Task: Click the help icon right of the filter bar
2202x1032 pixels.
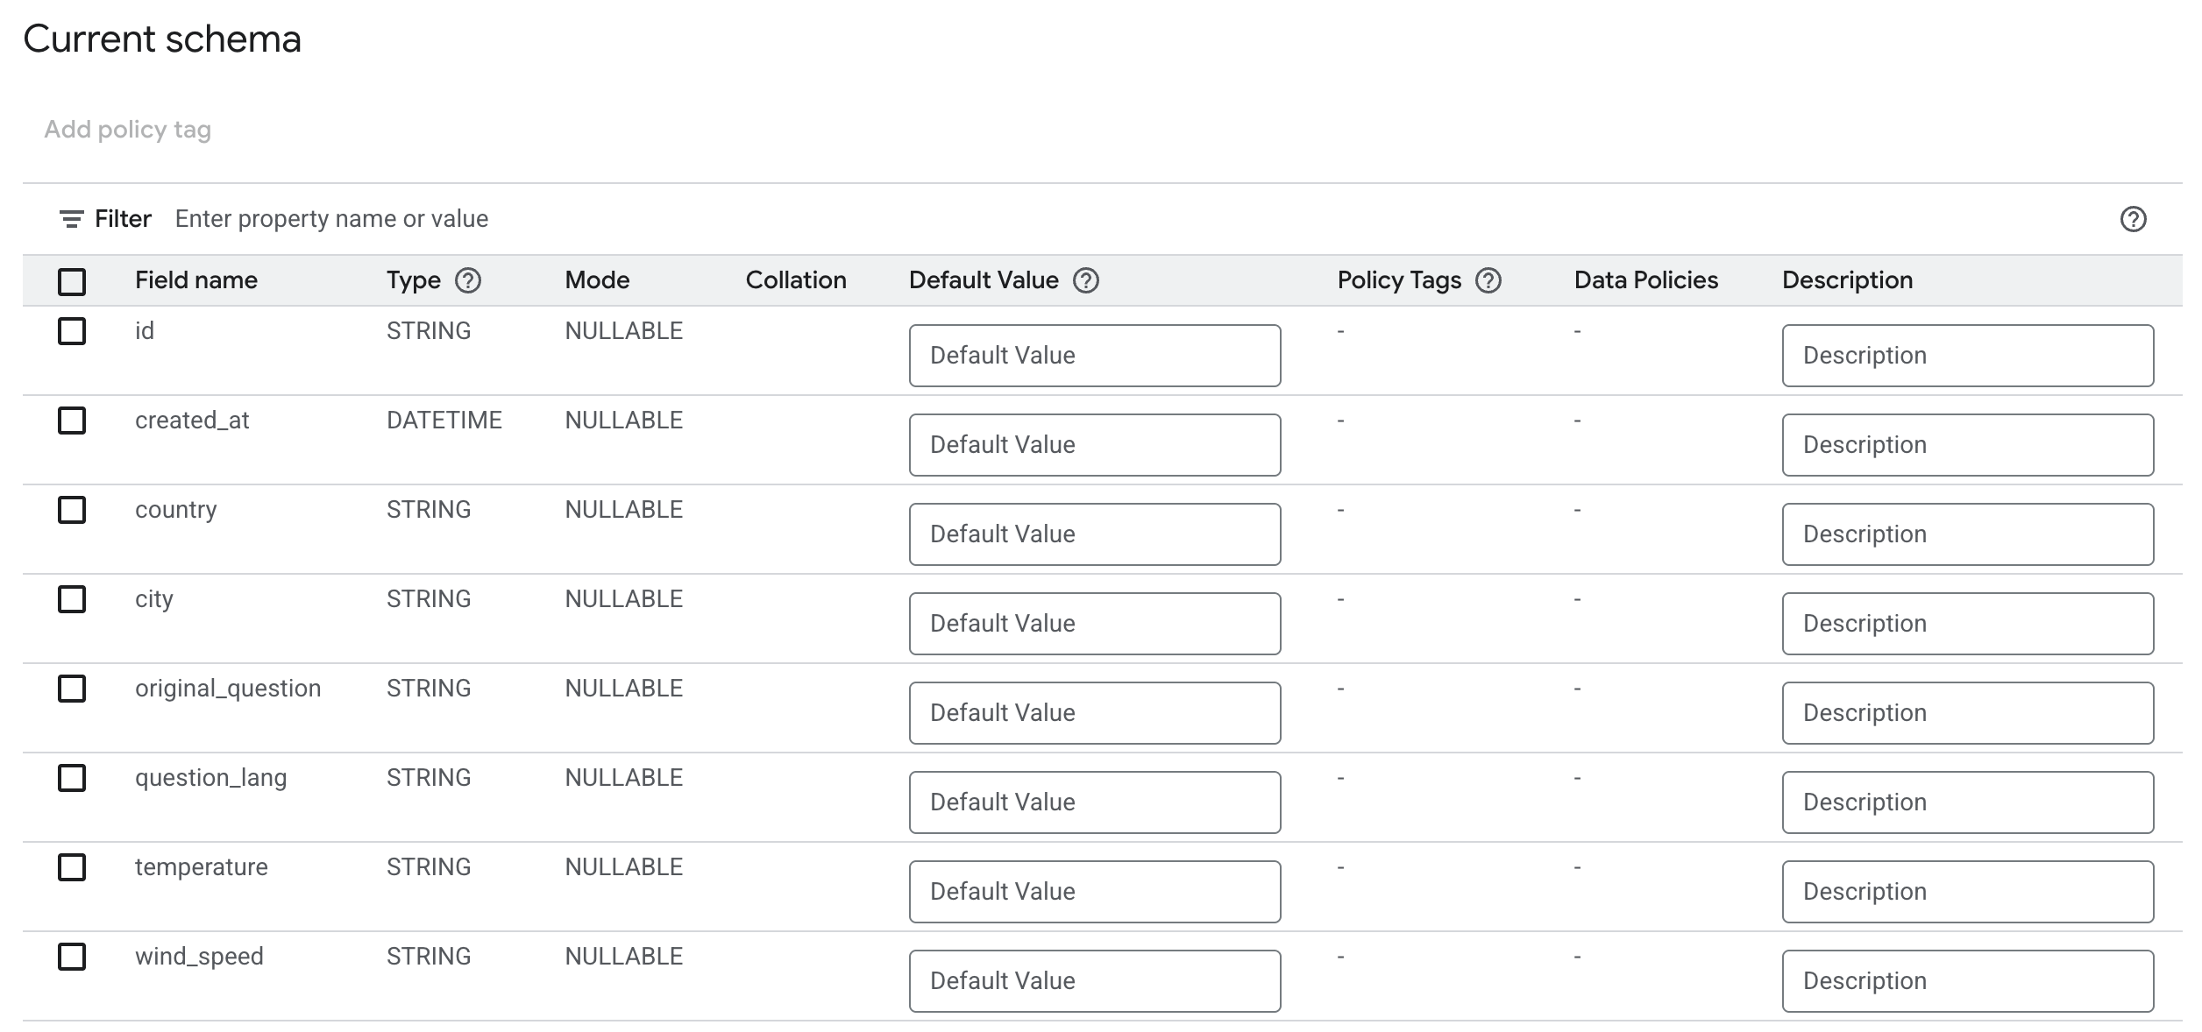Action: (2135, 218)
